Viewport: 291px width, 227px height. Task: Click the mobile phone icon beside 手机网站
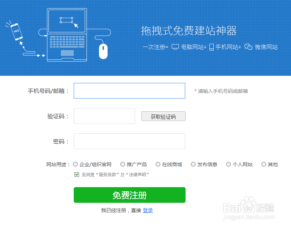coord(211,47)
